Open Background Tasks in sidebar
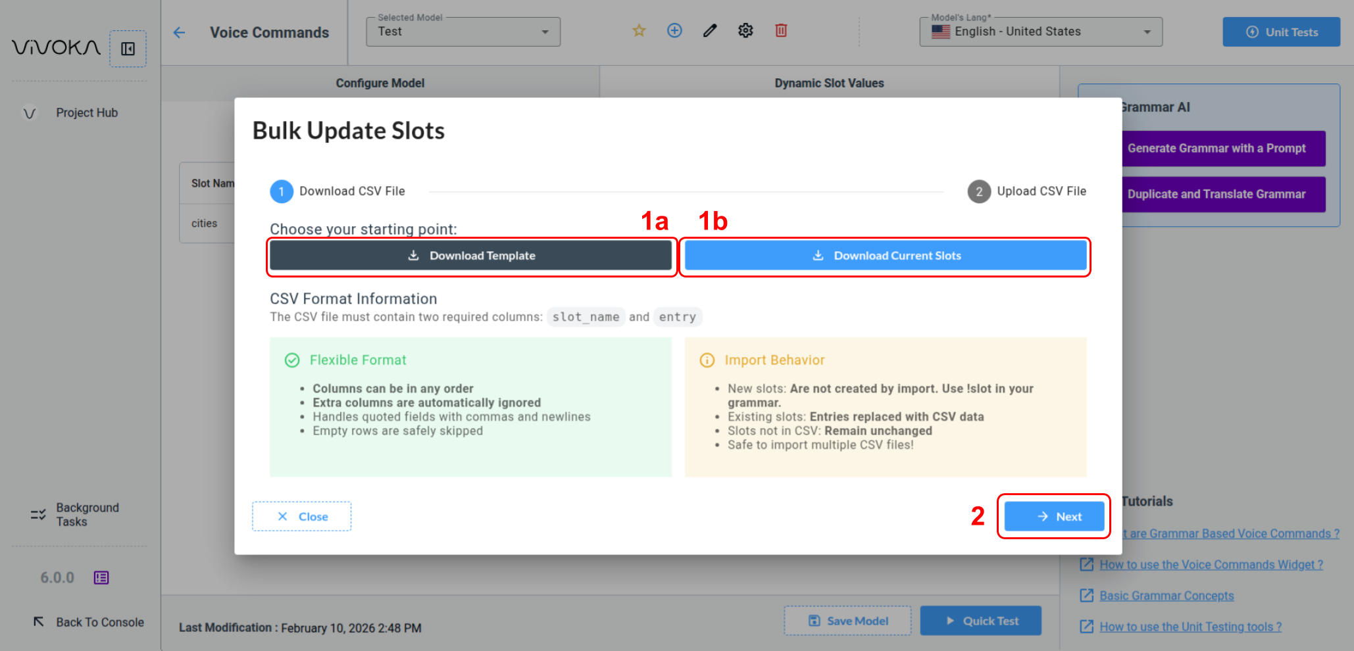The image size is (1354, 651). click(x=87, y=515)
